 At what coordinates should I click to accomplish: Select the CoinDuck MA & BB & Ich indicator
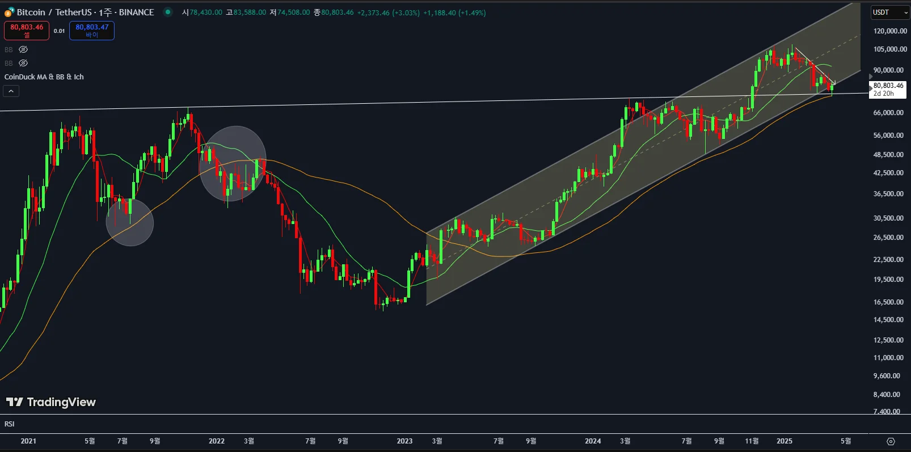point(44,77)
